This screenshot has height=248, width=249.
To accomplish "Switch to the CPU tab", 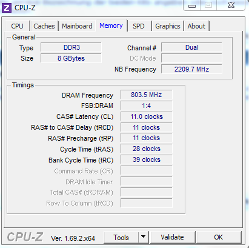I will (x=18, y=26).
